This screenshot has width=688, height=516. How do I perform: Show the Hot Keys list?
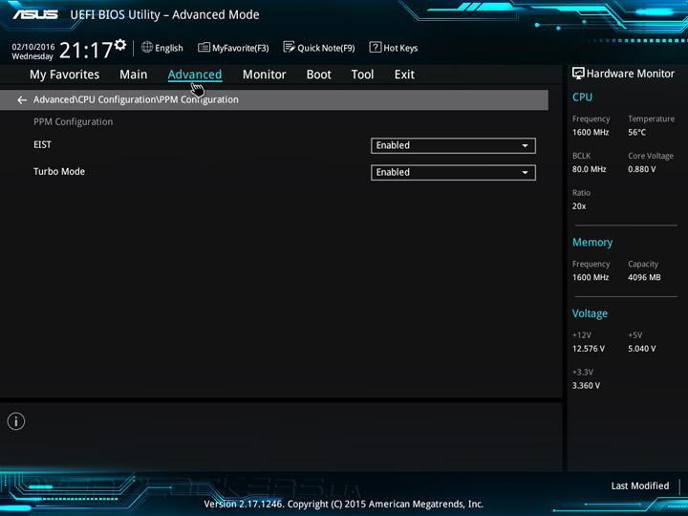tap(400, 48)
